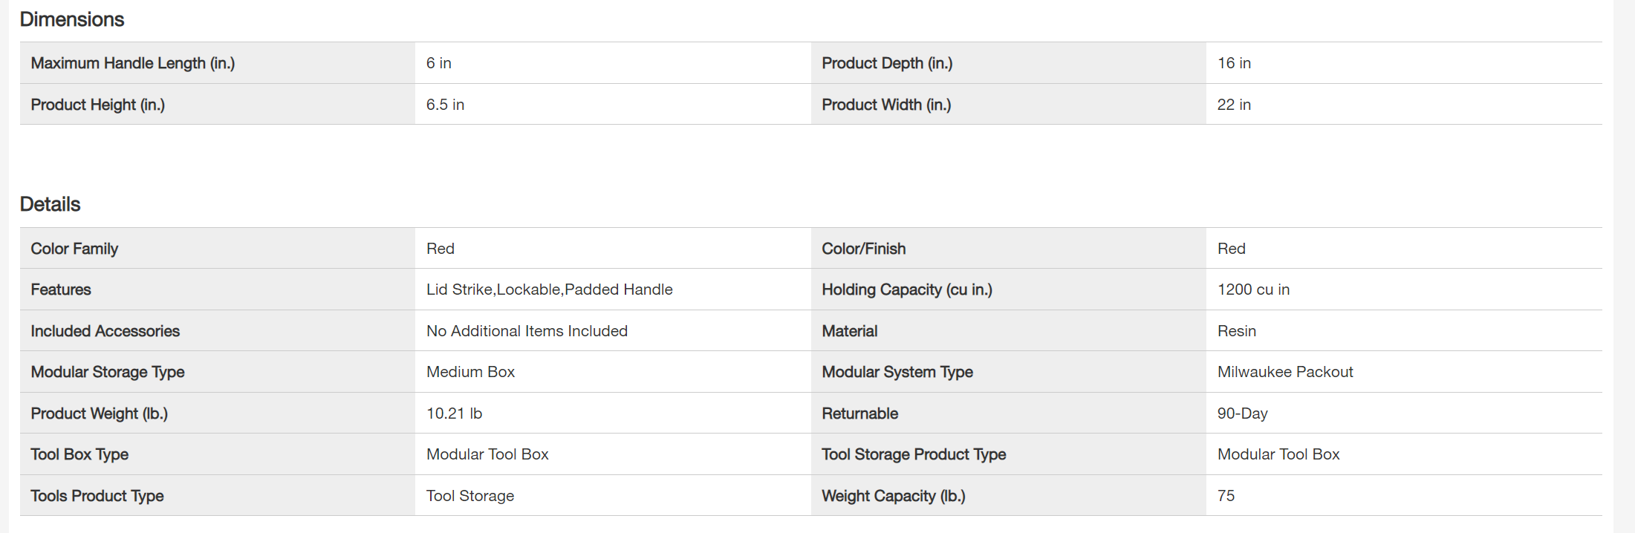Select the Maximum Handle Length label
The height and width of the screenshot is (533, 1635).
132,63
